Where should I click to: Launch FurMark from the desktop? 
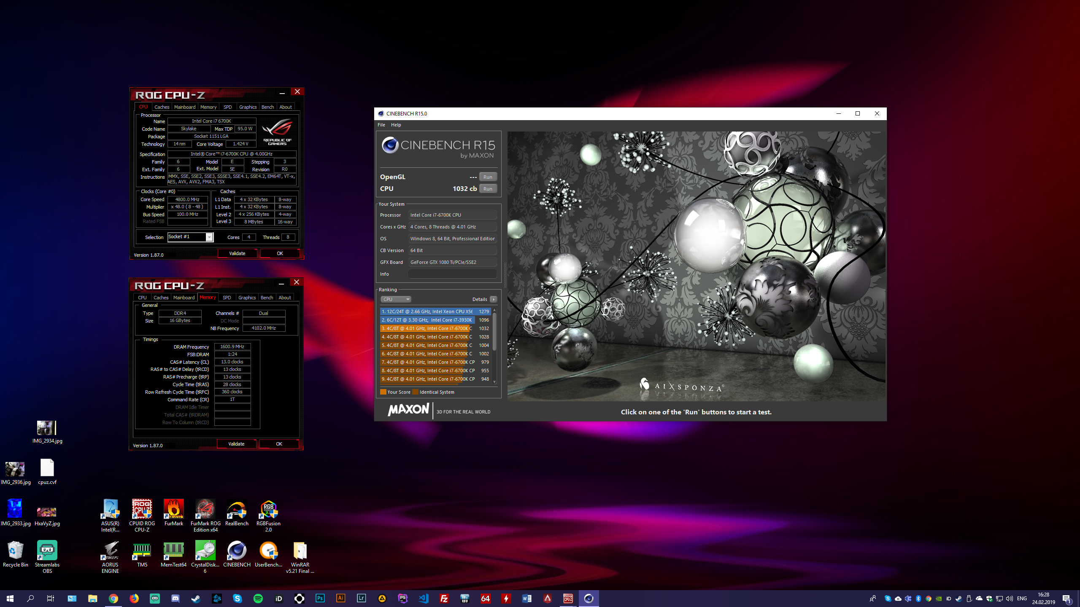tap(173, 513)
